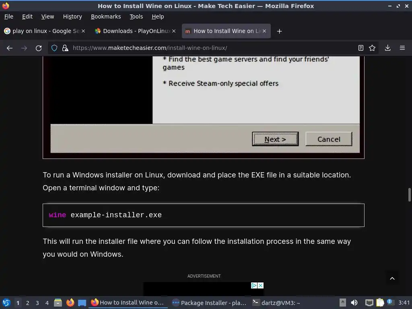Image resolution: width=412 pixels, height=309 pixels.
Task: Close the play on linux Google tab
Action: coord(83,31)
